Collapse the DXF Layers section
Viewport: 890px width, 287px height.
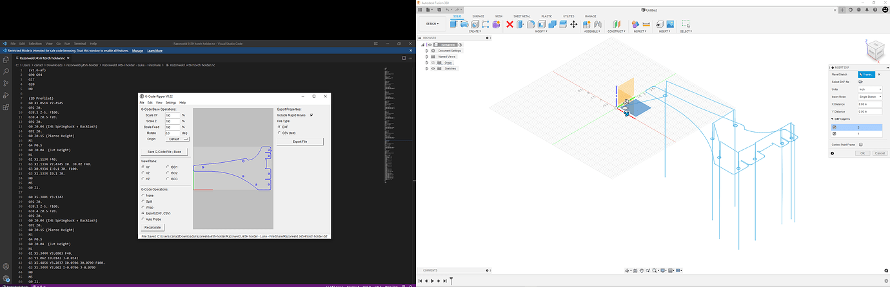(x=832, y=119)
